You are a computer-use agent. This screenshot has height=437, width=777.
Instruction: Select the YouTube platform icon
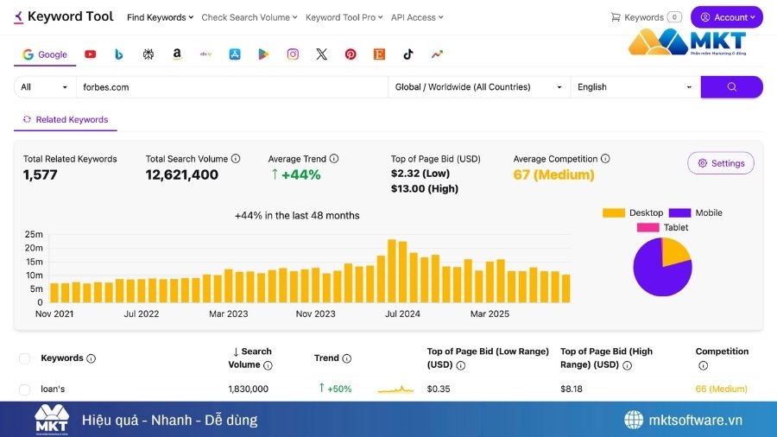tap(90, 54)
